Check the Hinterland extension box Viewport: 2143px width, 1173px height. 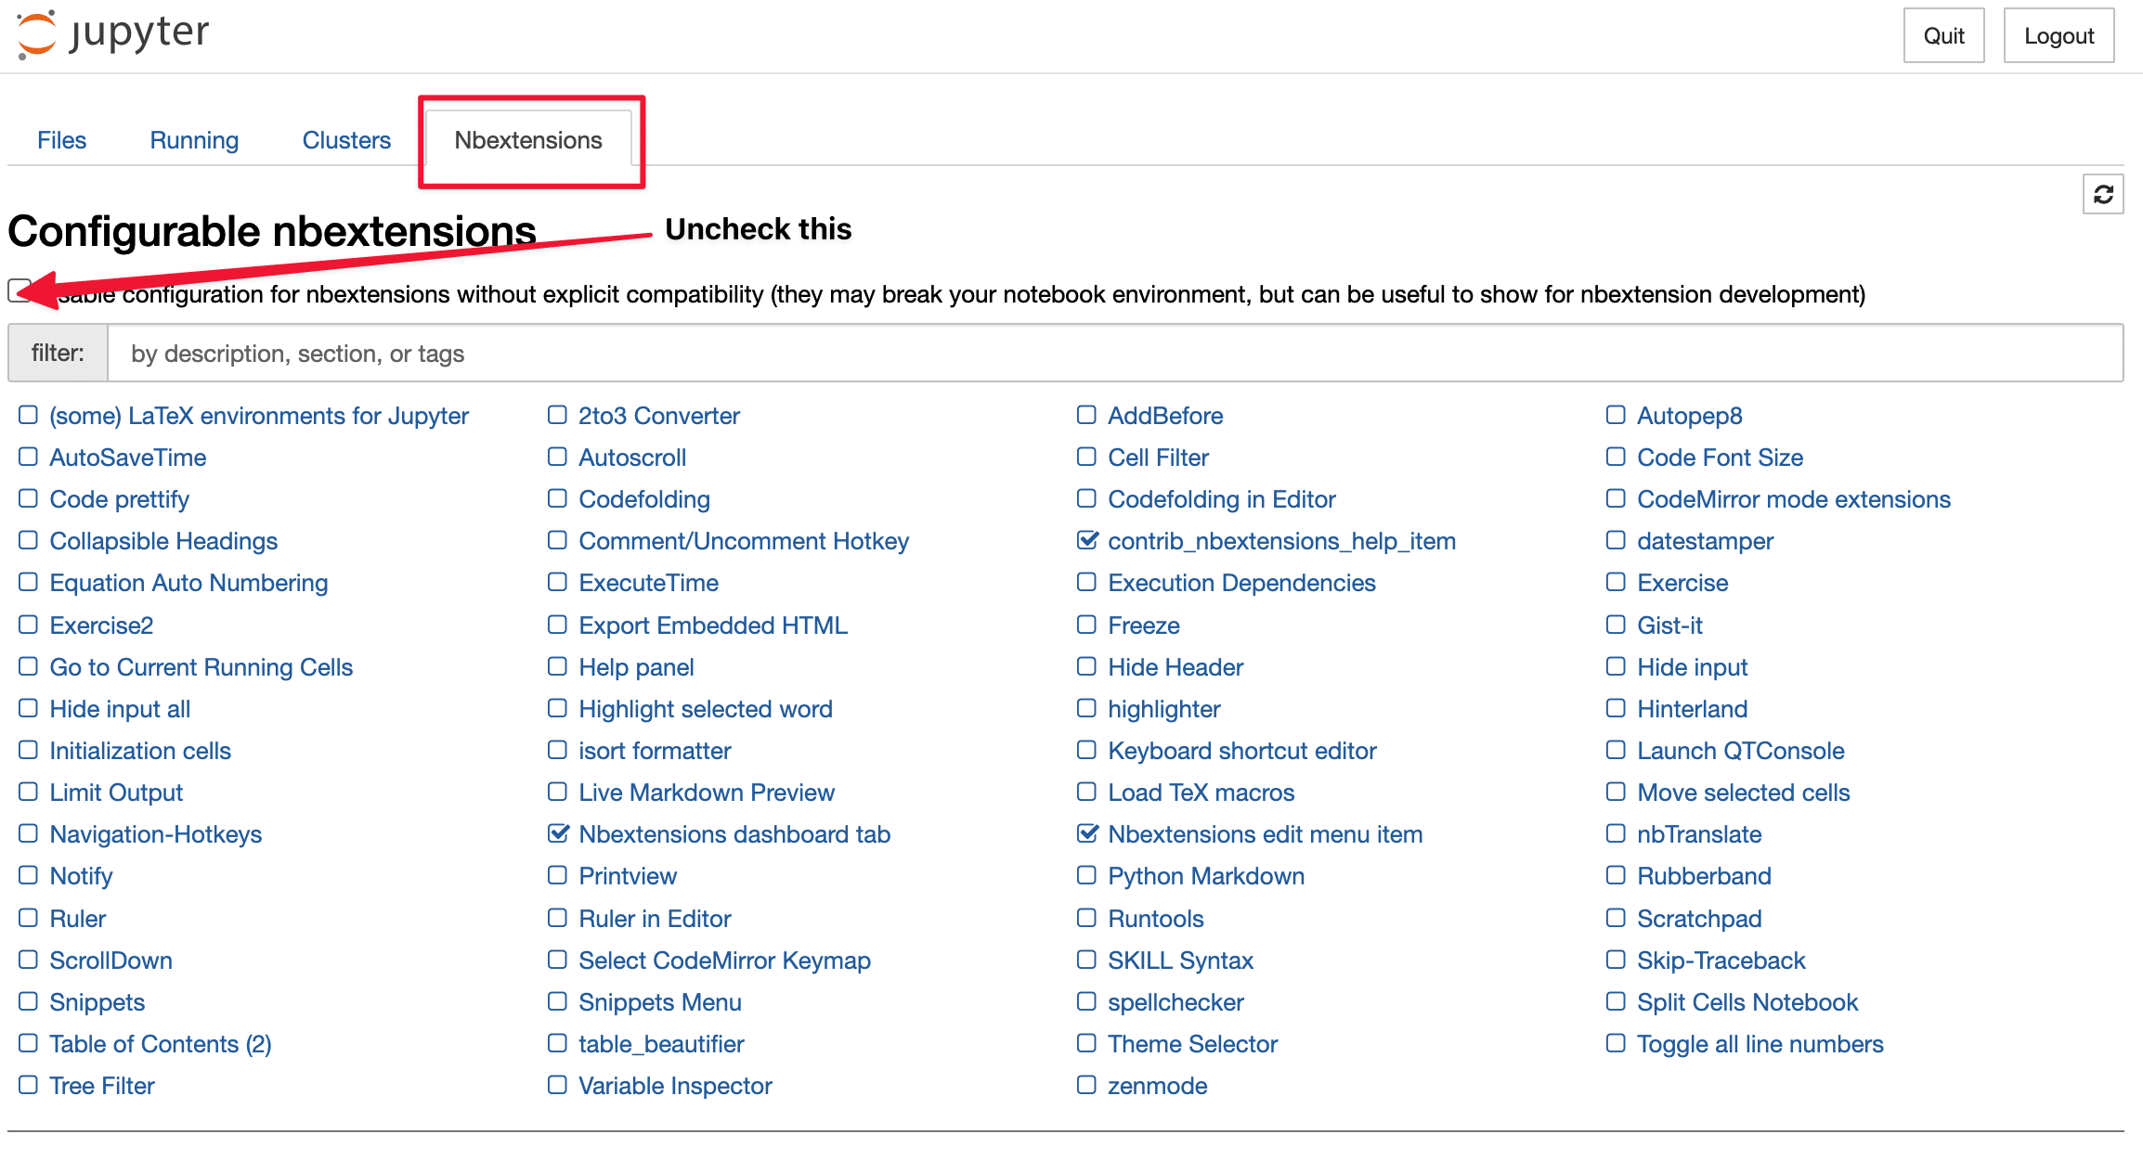1616,708
